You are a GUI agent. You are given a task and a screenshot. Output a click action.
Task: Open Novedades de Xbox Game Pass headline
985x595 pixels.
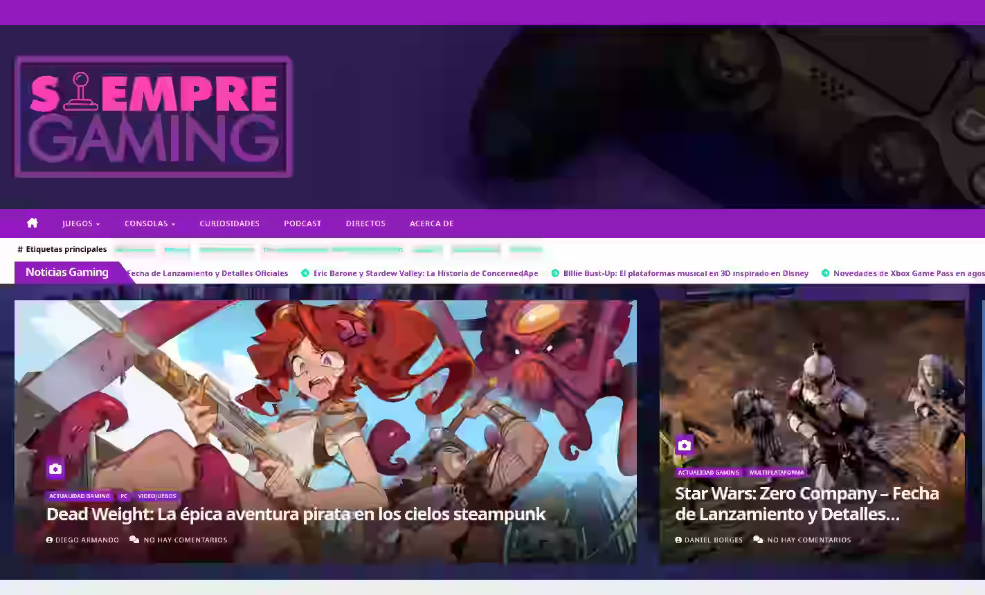point(909,273)
